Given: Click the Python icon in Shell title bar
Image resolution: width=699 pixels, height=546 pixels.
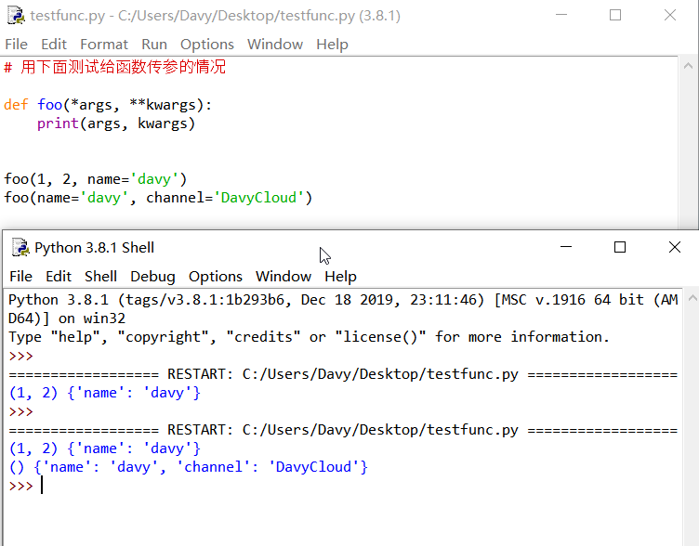Looking at the screenshot, I should (x=20, y=247).
